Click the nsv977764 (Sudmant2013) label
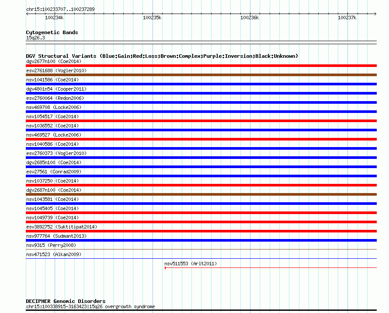The width and height of the screenshot is (389, 313). point(56,236)
